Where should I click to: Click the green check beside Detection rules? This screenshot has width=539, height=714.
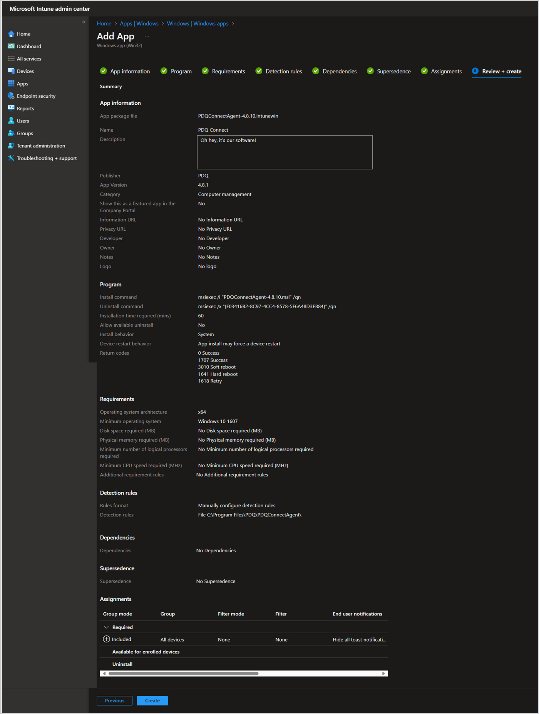259,71
